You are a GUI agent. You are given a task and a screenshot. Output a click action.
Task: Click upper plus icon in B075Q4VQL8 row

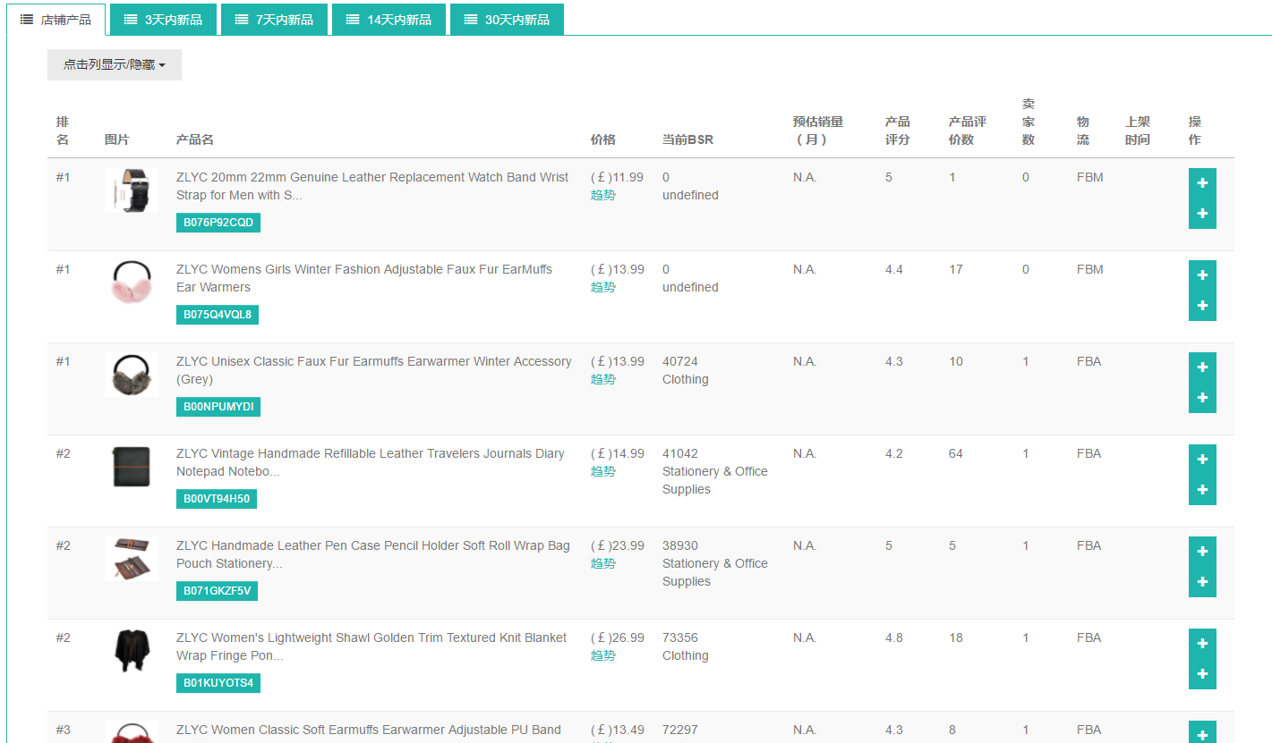pyautogui.click(x=1202, y=275)
